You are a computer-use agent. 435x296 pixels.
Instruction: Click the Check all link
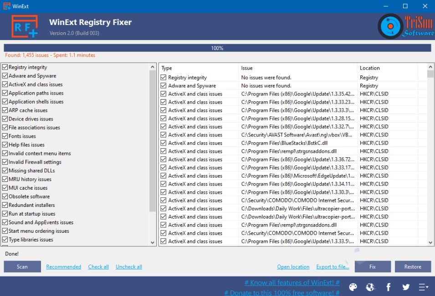pyautogui.click(x=98, y=267)
